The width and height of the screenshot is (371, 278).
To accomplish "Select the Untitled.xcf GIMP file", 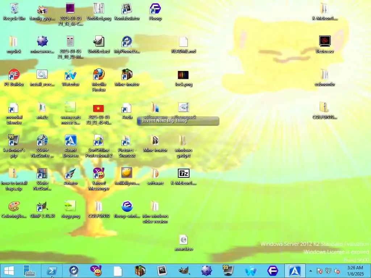I will coord(99,45).
